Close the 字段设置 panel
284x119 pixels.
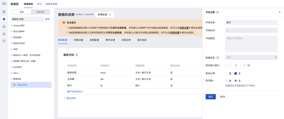(280, 12)
